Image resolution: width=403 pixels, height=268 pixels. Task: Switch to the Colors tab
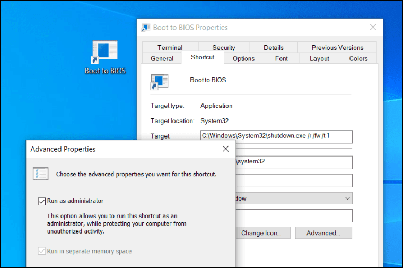358,58
